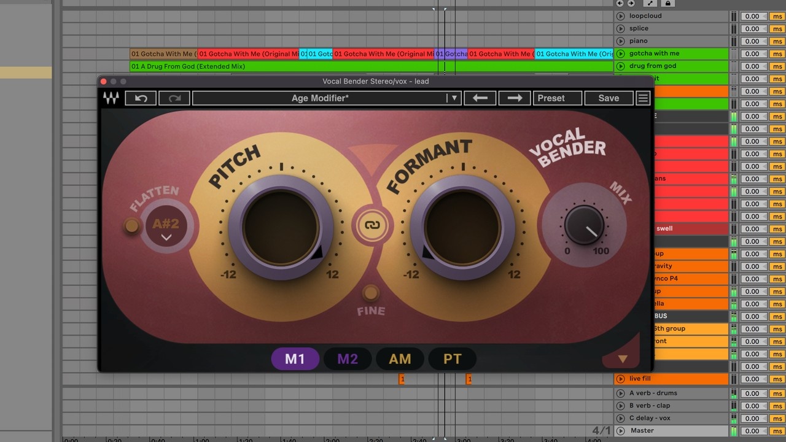Image resolution: width=786 pixels, height=442 pixels.
Task: Select the first brown Gotcha With Me clip
Action: (163, 54)
